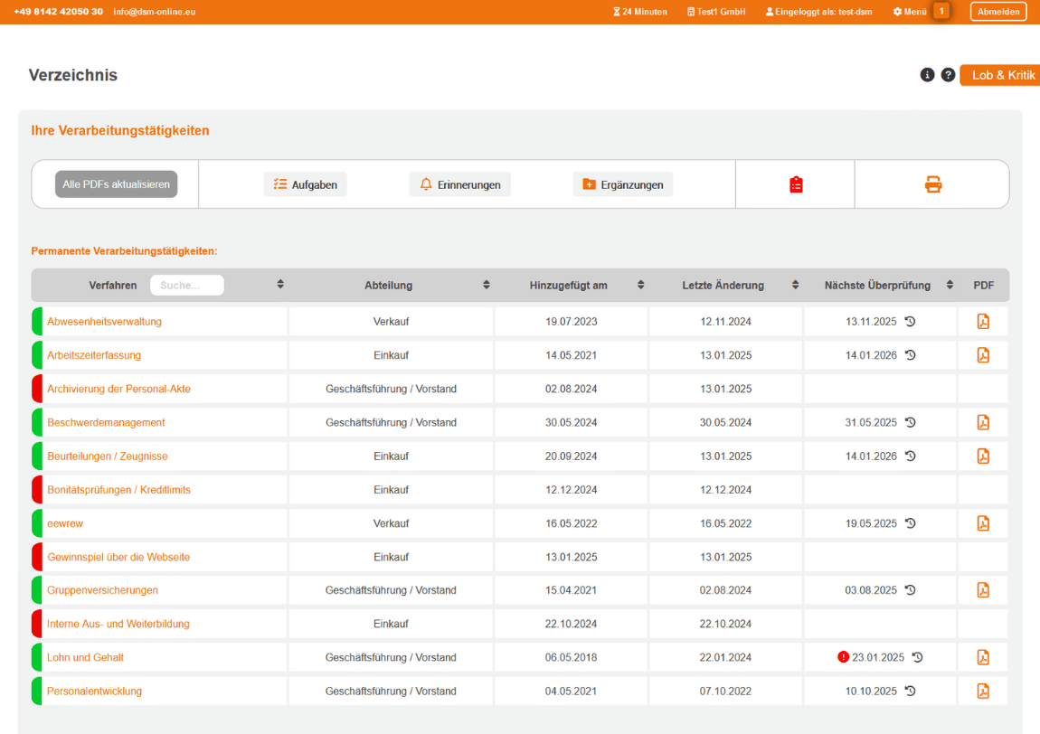1040x734 pixels.
Task: Open the Aufgaben list
Action: (305, 184)
